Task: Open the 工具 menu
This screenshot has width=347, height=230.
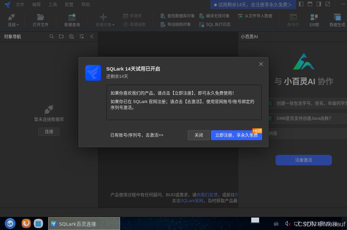Action: coord(53,5)
